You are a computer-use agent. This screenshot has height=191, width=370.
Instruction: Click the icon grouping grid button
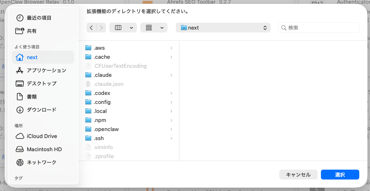[149, 28]
